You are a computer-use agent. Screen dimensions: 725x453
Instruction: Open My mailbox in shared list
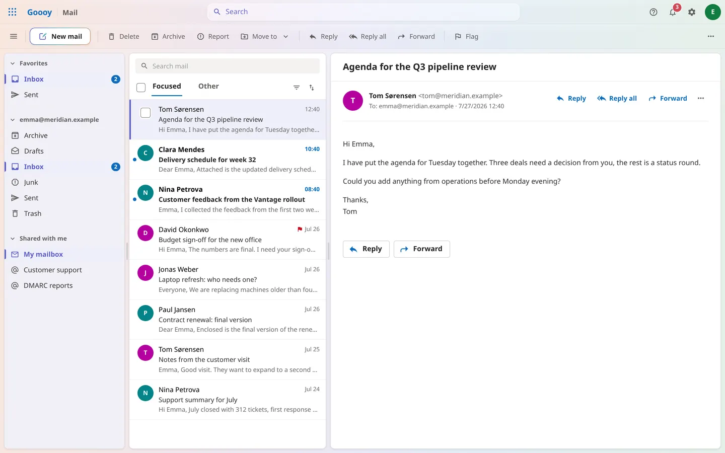64,254
